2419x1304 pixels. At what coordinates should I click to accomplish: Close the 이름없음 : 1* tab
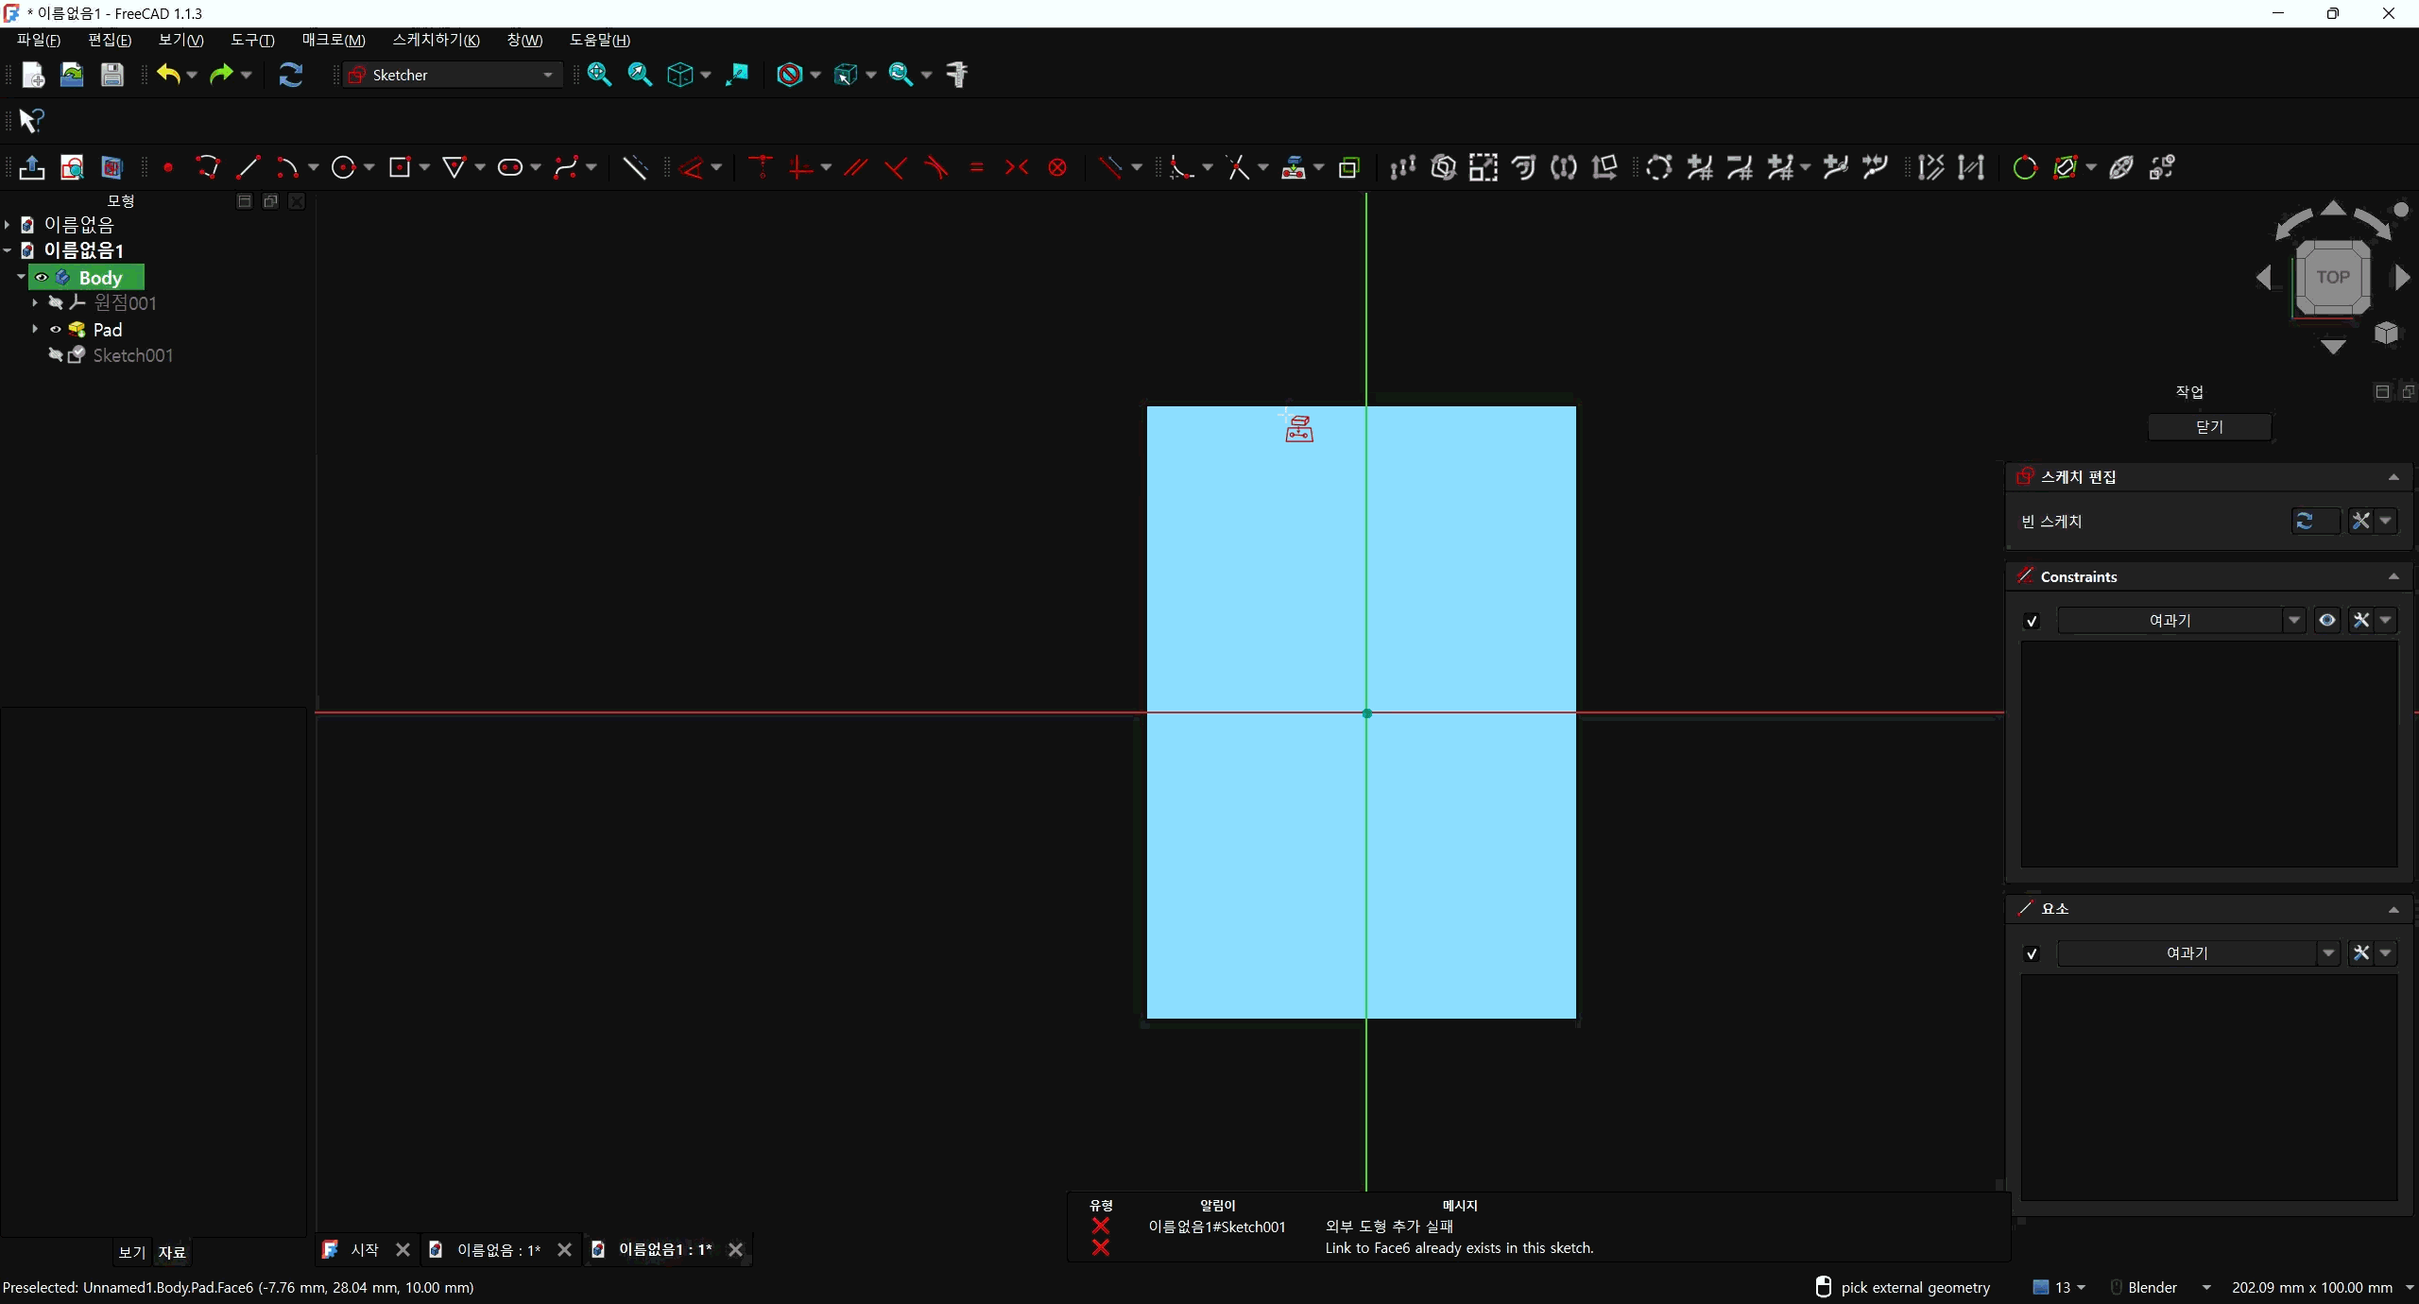tap(564, 1249)
